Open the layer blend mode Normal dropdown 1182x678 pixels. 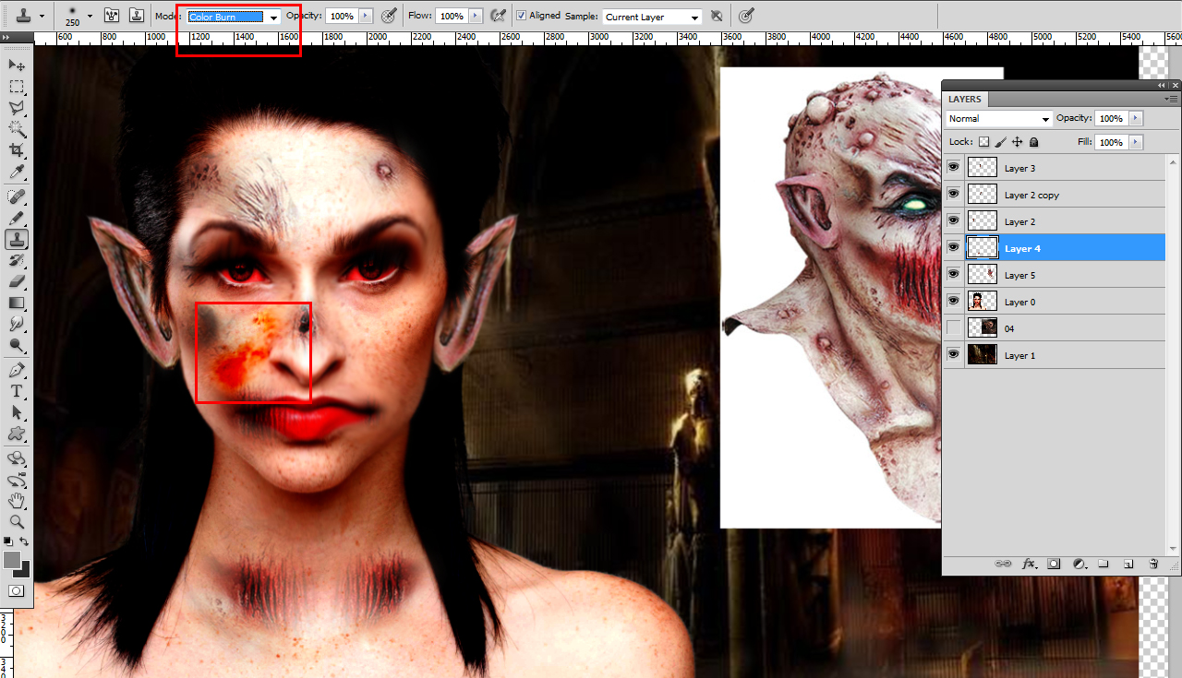click(x=999, y=118)
